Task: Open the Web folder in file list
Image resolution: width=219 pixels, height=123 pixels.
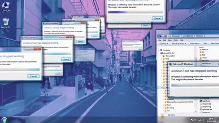Action: (202, 55)
